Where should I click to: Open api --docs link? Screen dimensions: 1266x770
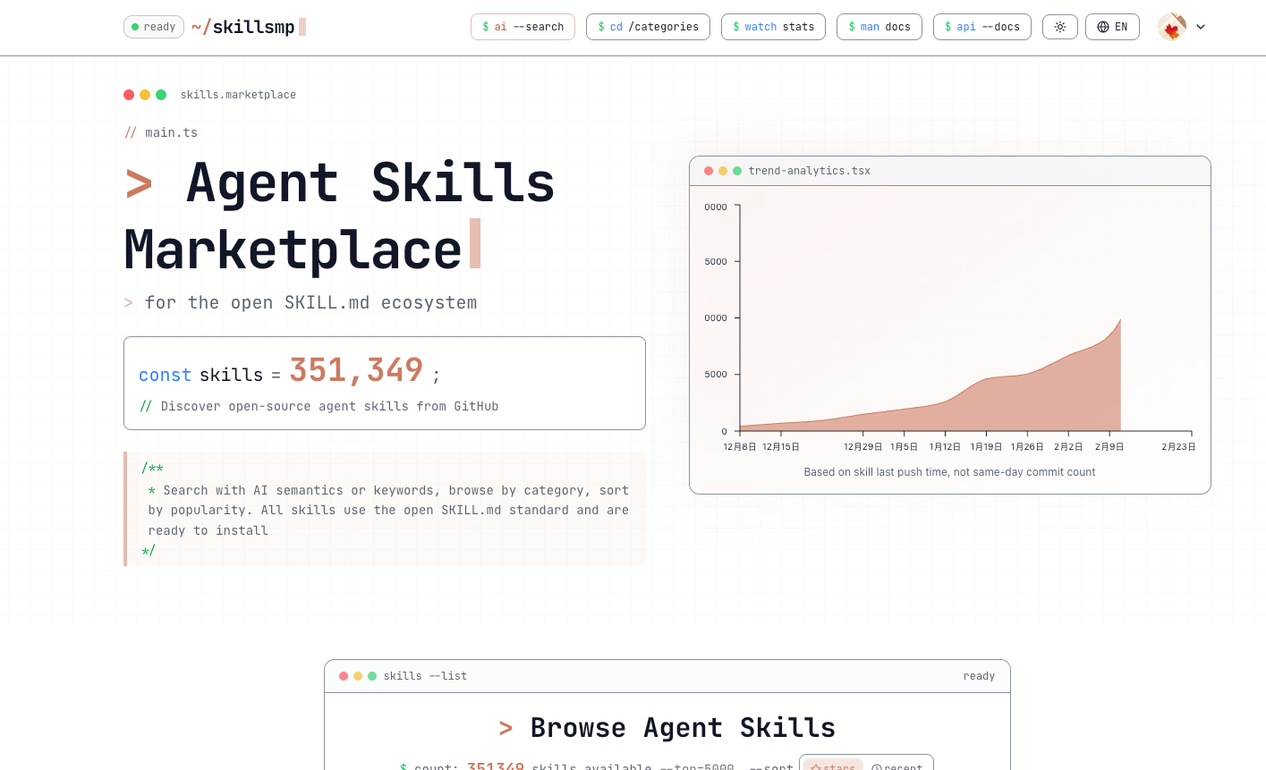[981, 27]
